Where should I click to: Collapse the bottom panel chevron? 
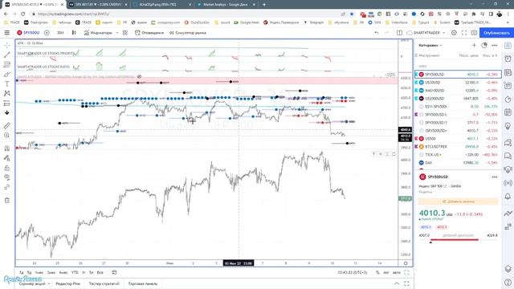point(397,283)
